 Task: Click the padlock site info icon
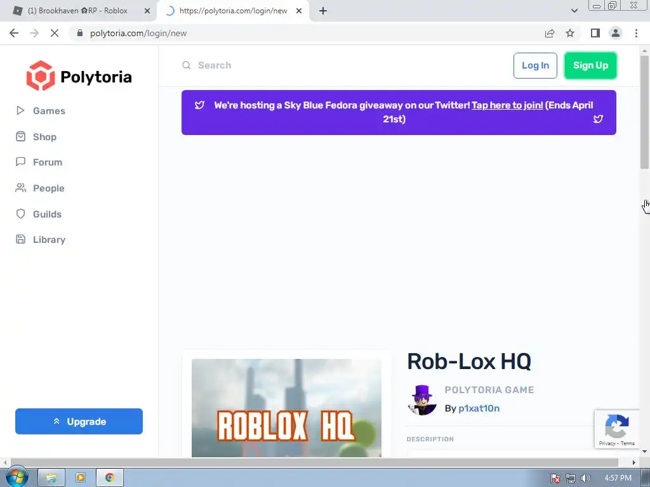click(80, 33)
